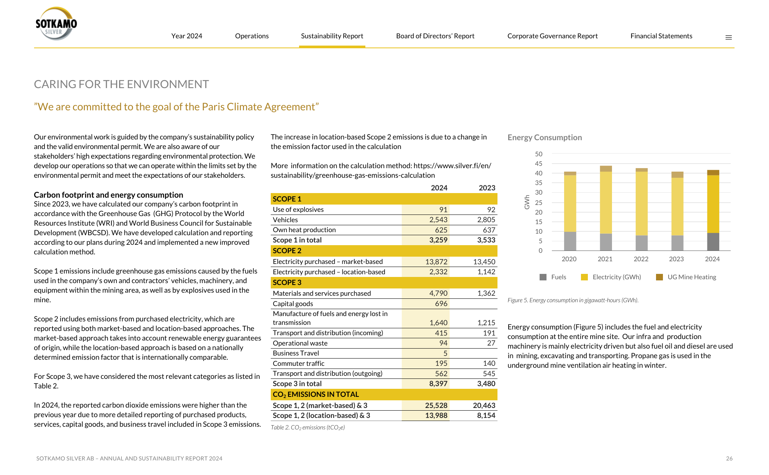This screenshot has height=475, width=769.
Task: Click the Electricity (GWh) legend swatch
Action: [x=584, y=277]
